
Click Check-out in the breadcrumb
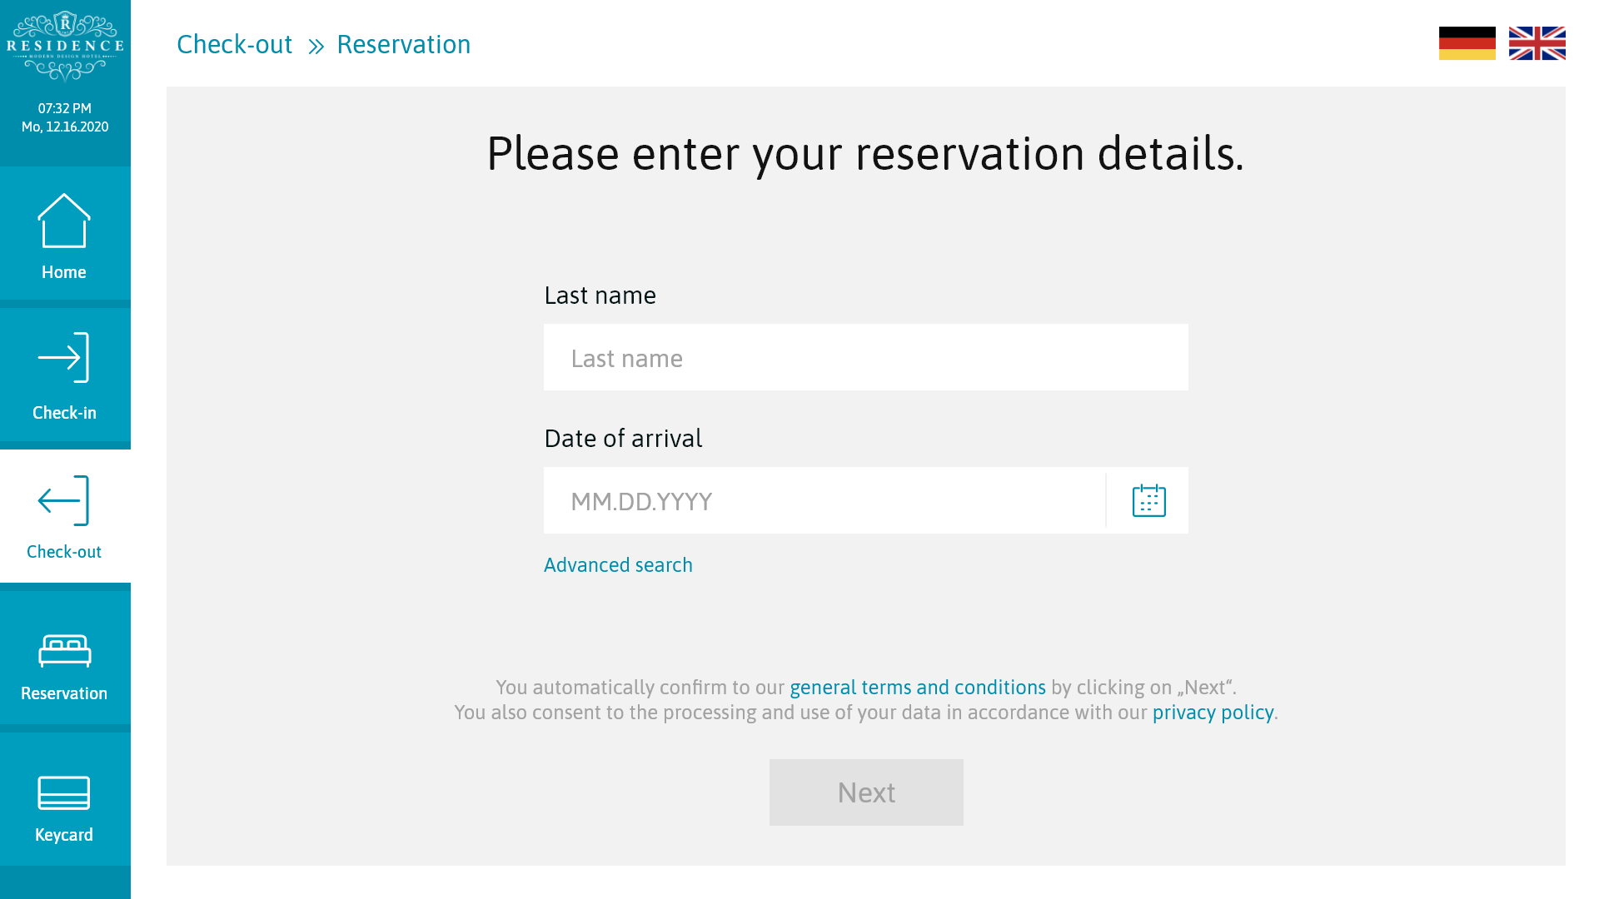coord(234,44)
